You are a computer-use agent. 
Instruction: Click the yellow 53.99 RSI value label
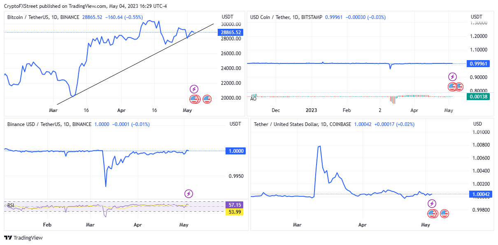pos(235,212)
